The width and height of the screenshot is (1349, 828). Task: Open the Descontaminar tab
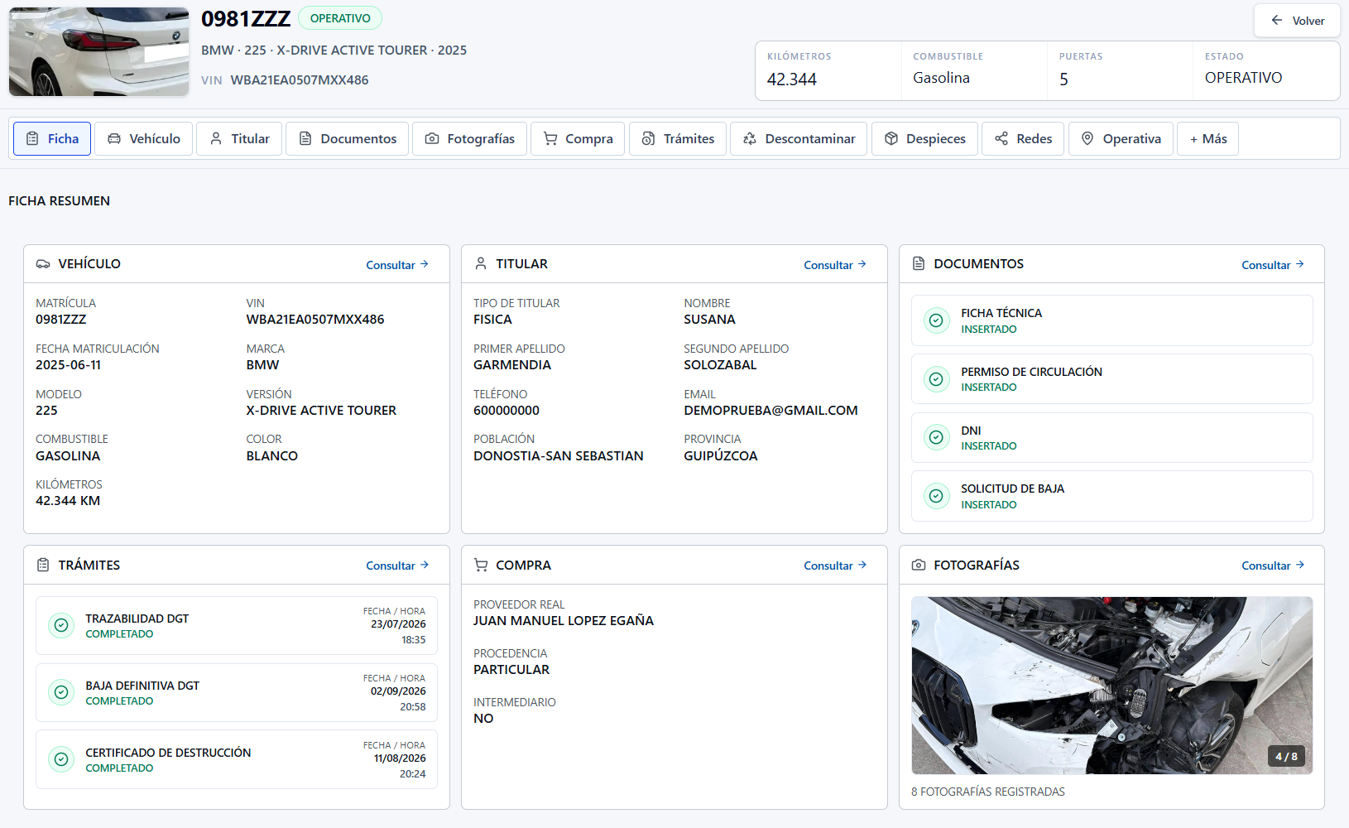[799, 139]
